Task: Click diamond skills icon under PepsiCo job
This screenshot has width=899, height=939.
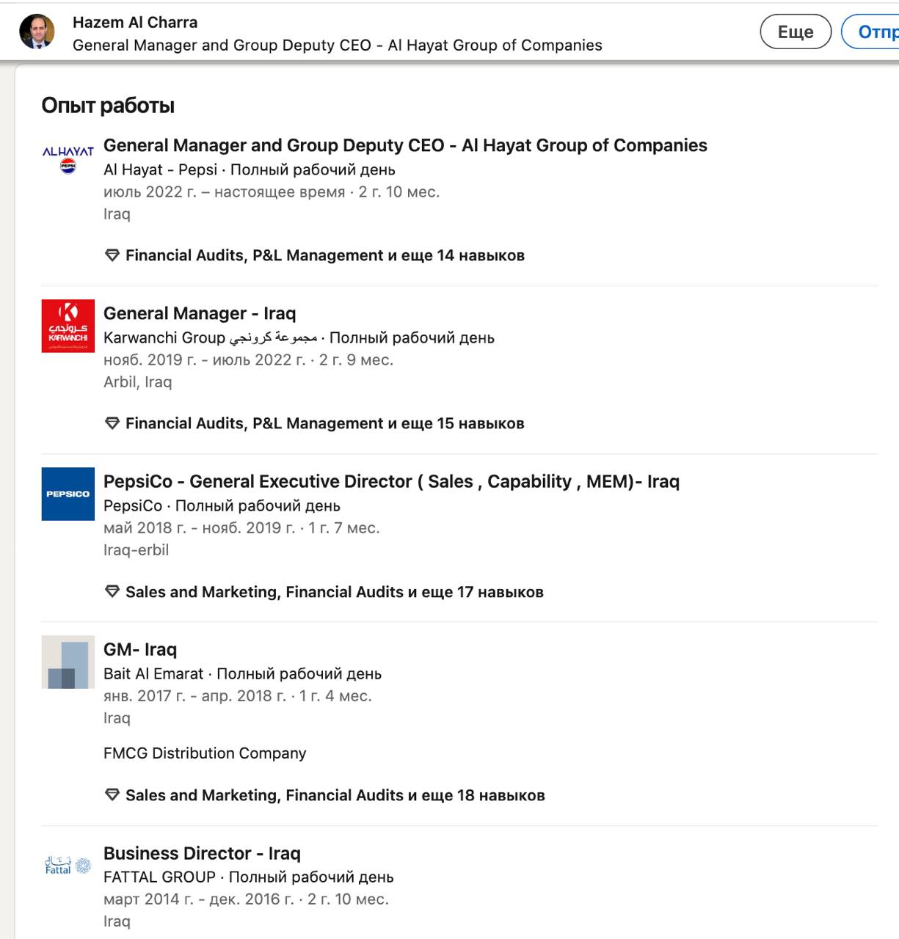Action: tap(112, 592)
